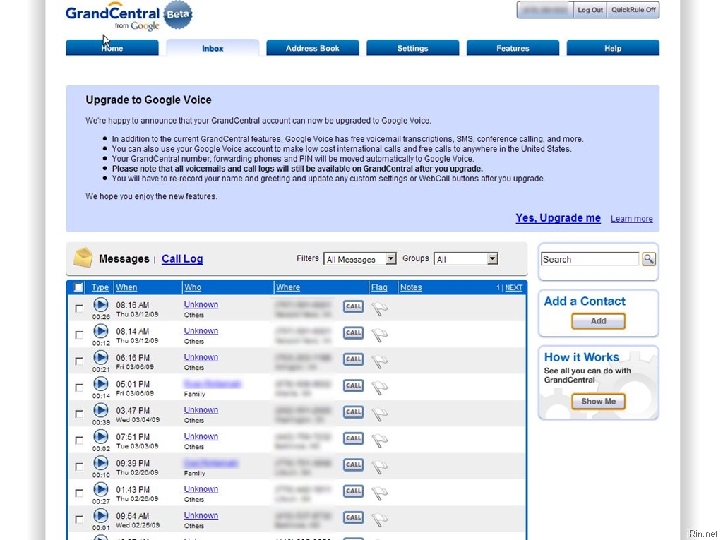The width and height of the screenshot is (723, 540).
Task: Check the 08:14 AM message checkbox
Action: (79, 335)
